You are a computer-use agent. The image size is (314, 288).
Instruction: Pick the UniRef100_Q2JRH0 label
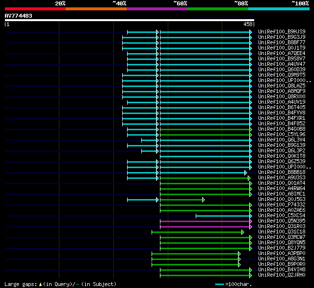[x=282, y=275]
